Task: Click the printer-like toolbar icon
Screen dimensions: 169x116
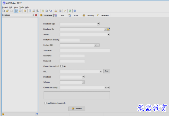Action: [x=60, y=11]
